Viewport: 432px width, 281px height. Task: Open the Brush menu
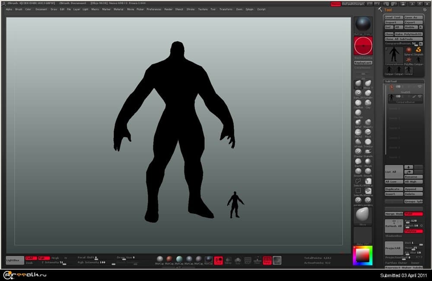[x=19, y=9]
